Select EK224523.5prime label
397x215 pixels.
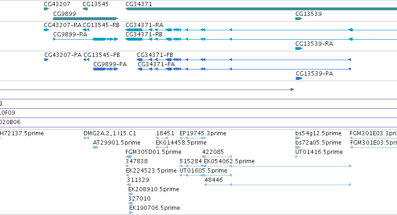click(151, 171)
